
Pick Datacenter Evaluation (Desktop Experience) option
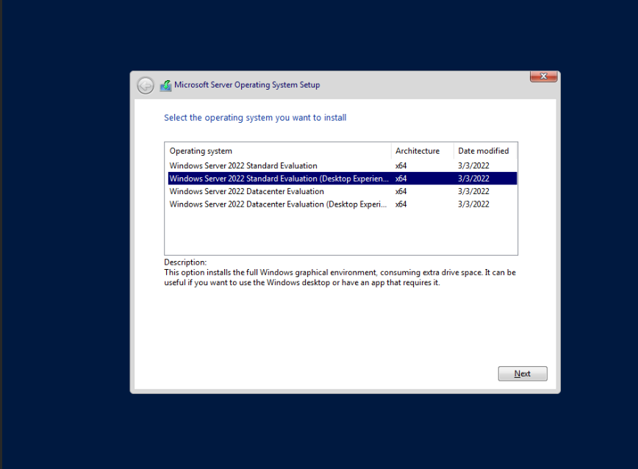pos(279,204)
